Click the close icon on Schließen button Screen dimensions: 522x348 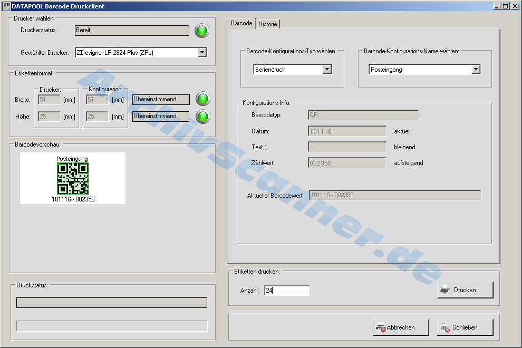point(446,327)
